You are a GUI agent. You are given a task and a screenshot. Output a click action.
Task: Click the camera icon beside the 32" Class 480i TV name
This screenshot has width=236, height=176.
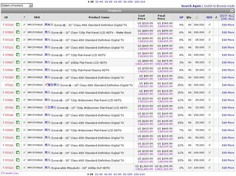click(46, 25)
